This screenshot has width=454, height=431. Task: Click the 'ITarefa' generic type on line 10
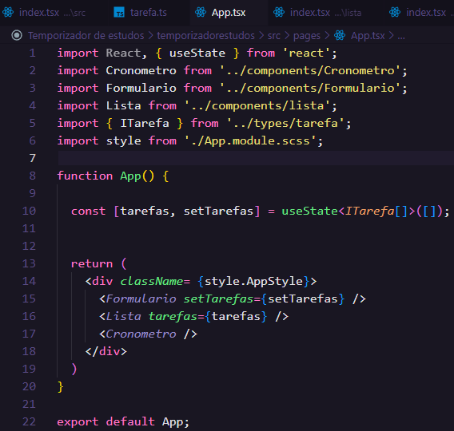[370, 212]
